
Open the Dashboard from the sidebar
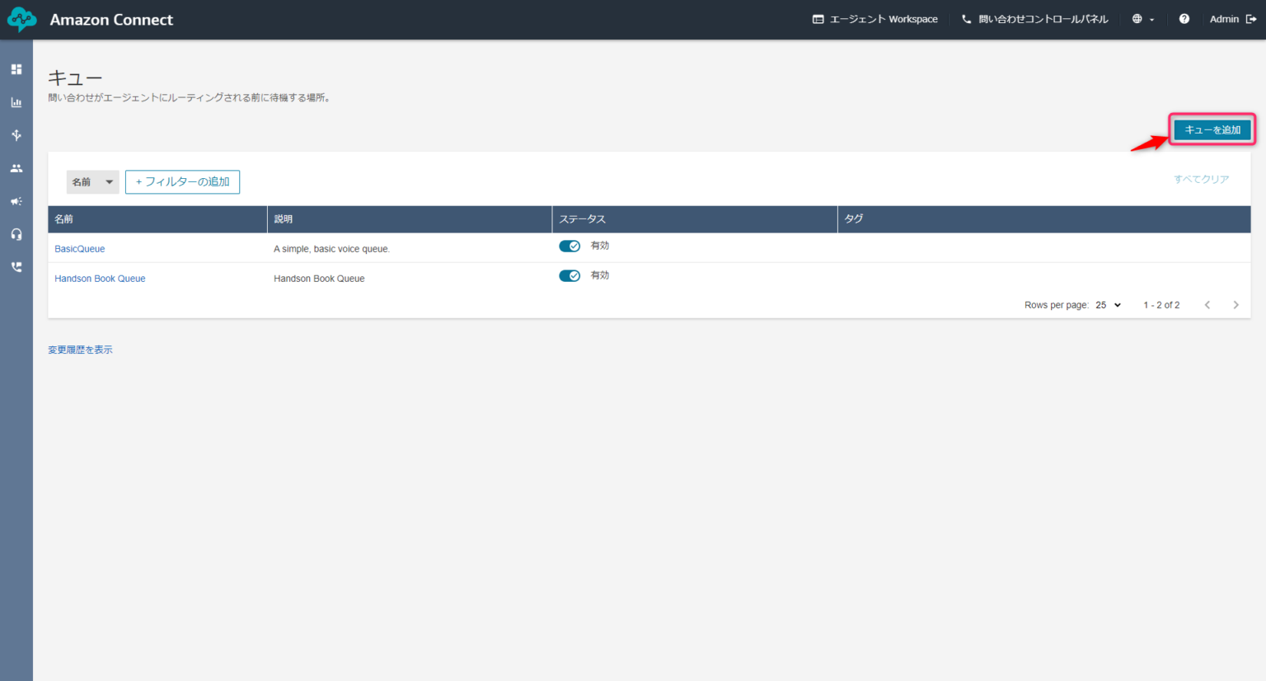click(x=16, y=69)
